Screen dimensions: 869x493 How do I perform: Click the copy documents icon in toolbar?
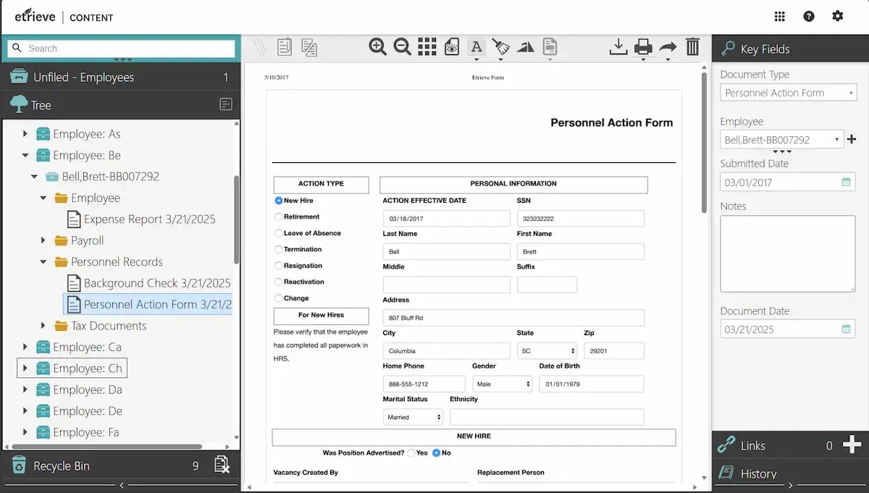tap(309, 47)
